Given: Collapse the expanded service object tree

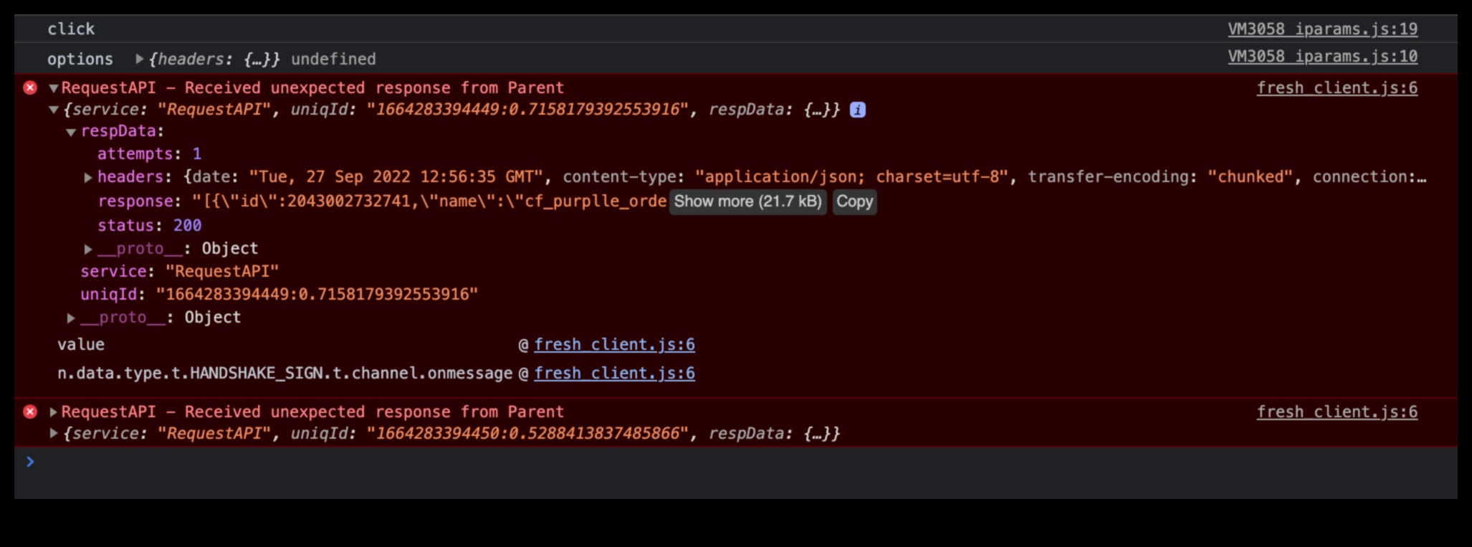Looking at the screenshot, I should click(54, 110).
